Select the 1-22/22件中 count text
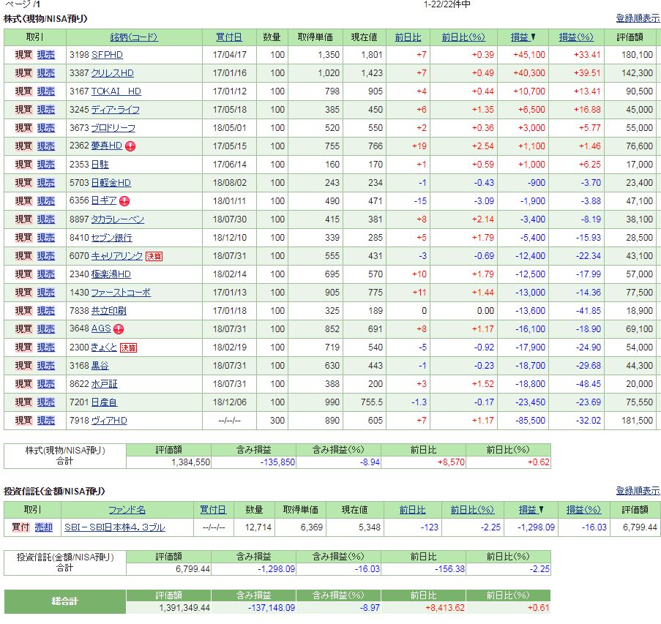 [447, 4]
